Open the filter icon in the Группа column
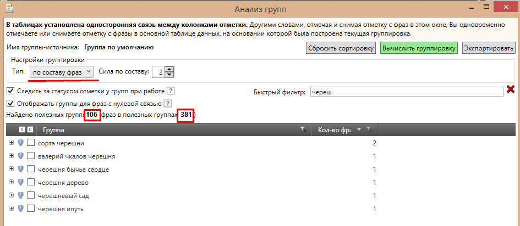Screen dimensions: 520x226 (303, 130)
